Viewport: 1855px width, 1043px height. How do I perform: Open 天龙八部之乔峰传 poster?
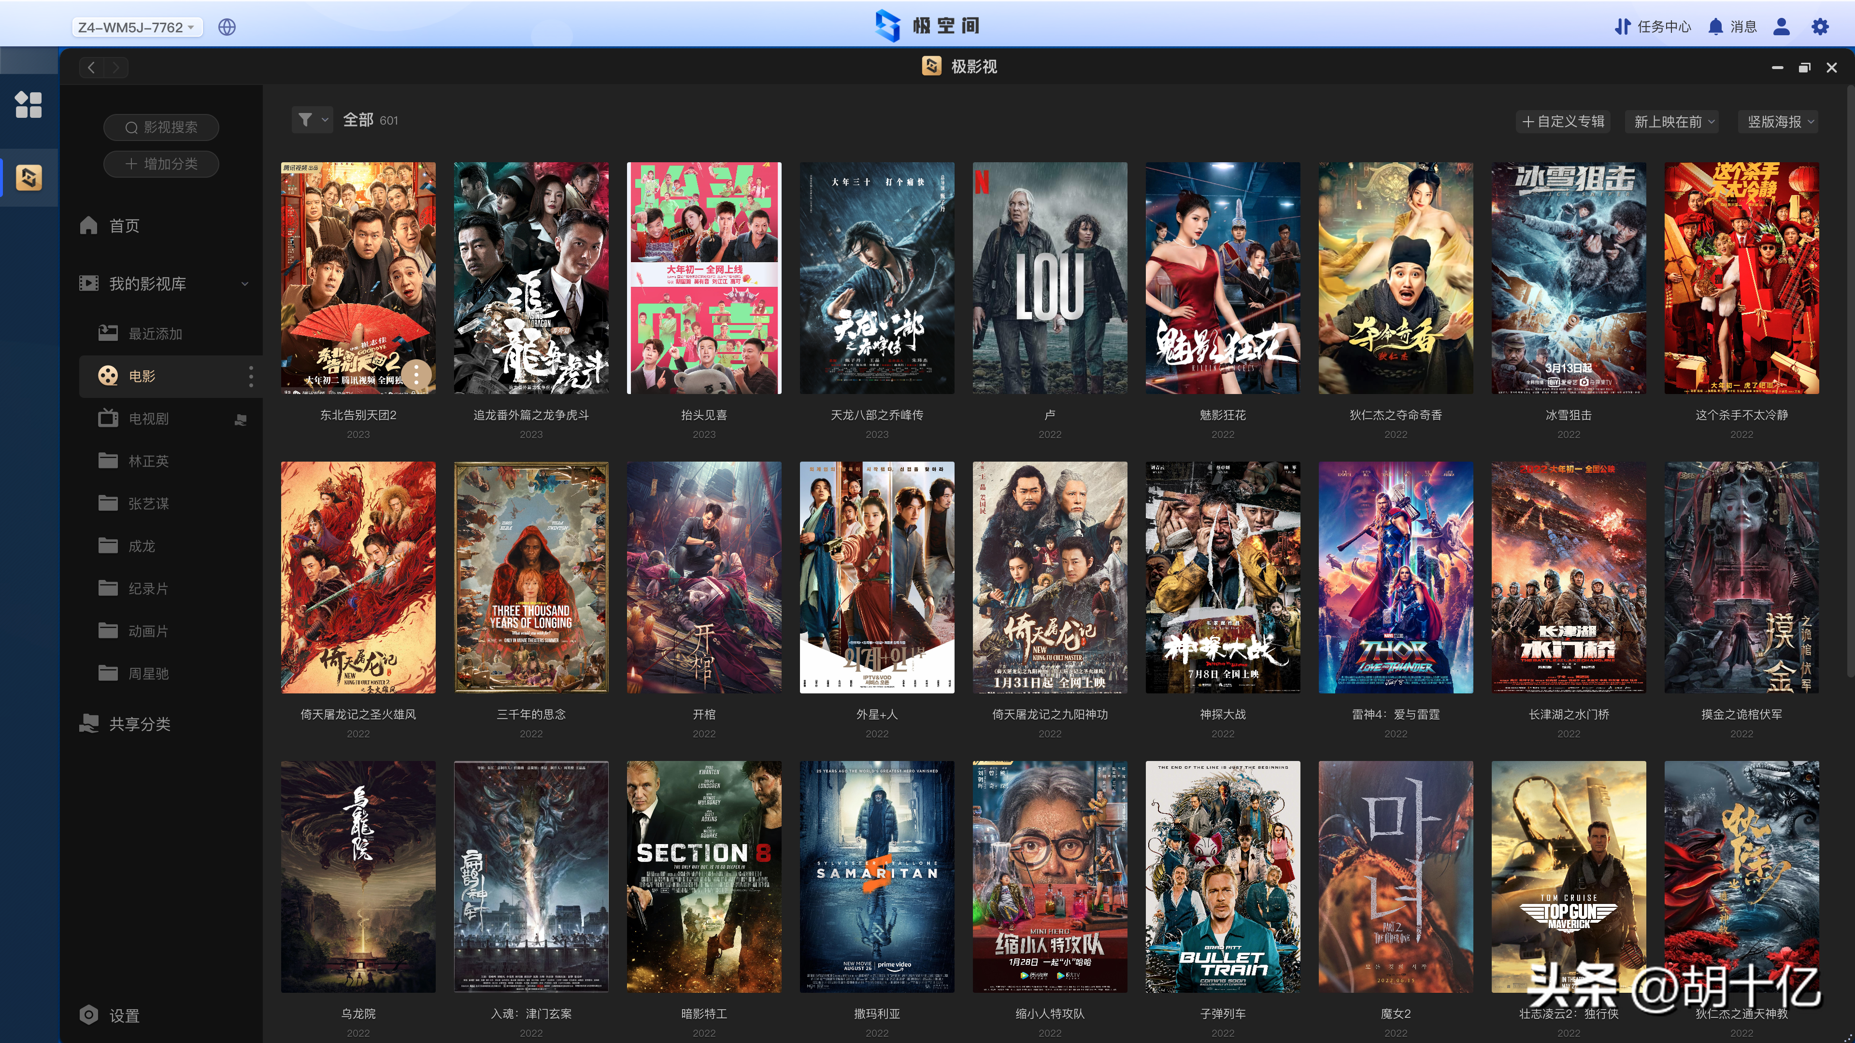click(x=877, y=278)
